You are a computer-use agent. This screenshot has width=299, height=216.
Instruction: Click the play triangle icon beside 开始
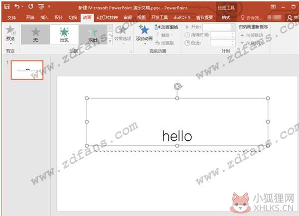[x=187, y=27]
